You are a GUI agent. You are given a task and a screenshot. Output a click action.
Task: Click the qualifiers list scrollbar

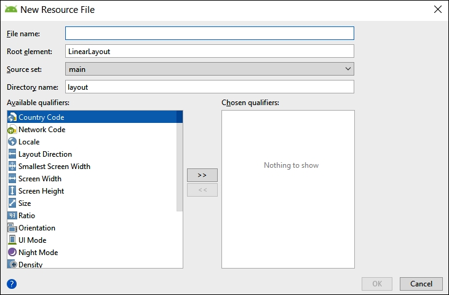pyautogui.click(x=180, y=161)
